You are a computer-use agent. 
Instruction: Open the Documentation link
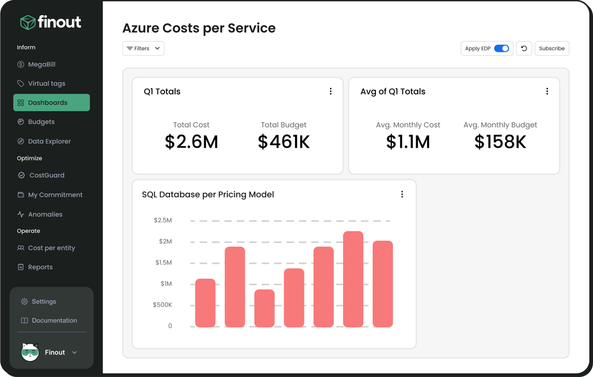point(53,320)
